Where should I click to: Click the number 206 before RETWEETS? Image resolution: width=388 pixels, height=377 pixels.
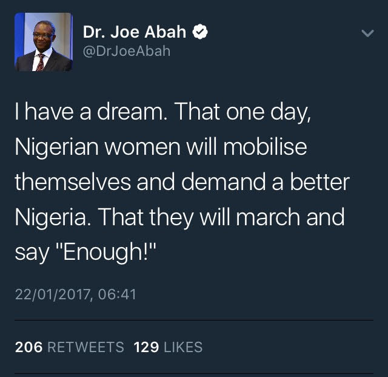[x=28, y=347]
